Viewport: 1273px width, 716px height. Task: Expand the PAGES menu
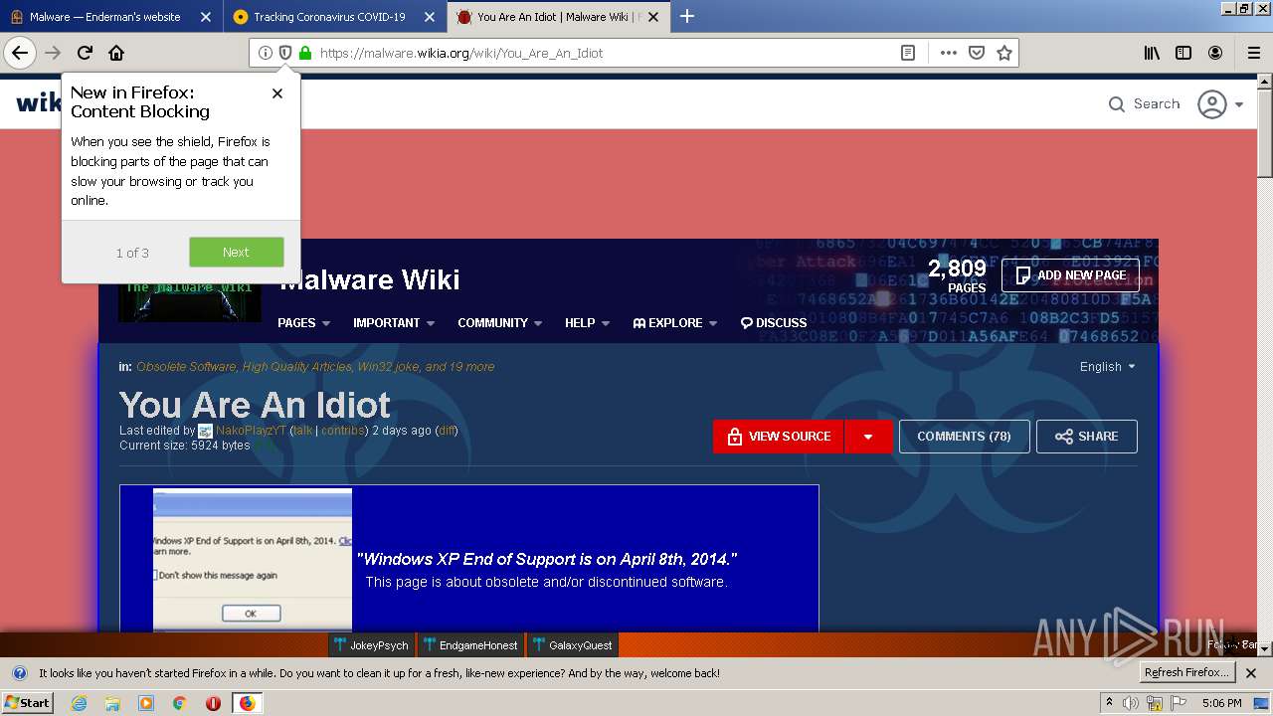click(306, 323)
